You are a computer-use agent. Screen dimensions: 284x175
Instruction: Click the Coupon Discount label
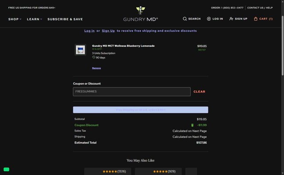87,125
